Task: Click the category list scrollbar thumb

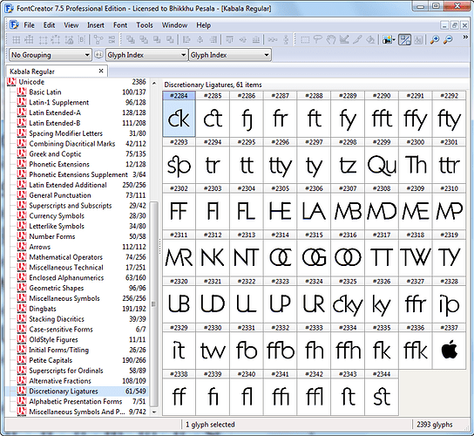Action: click(154, 304)
